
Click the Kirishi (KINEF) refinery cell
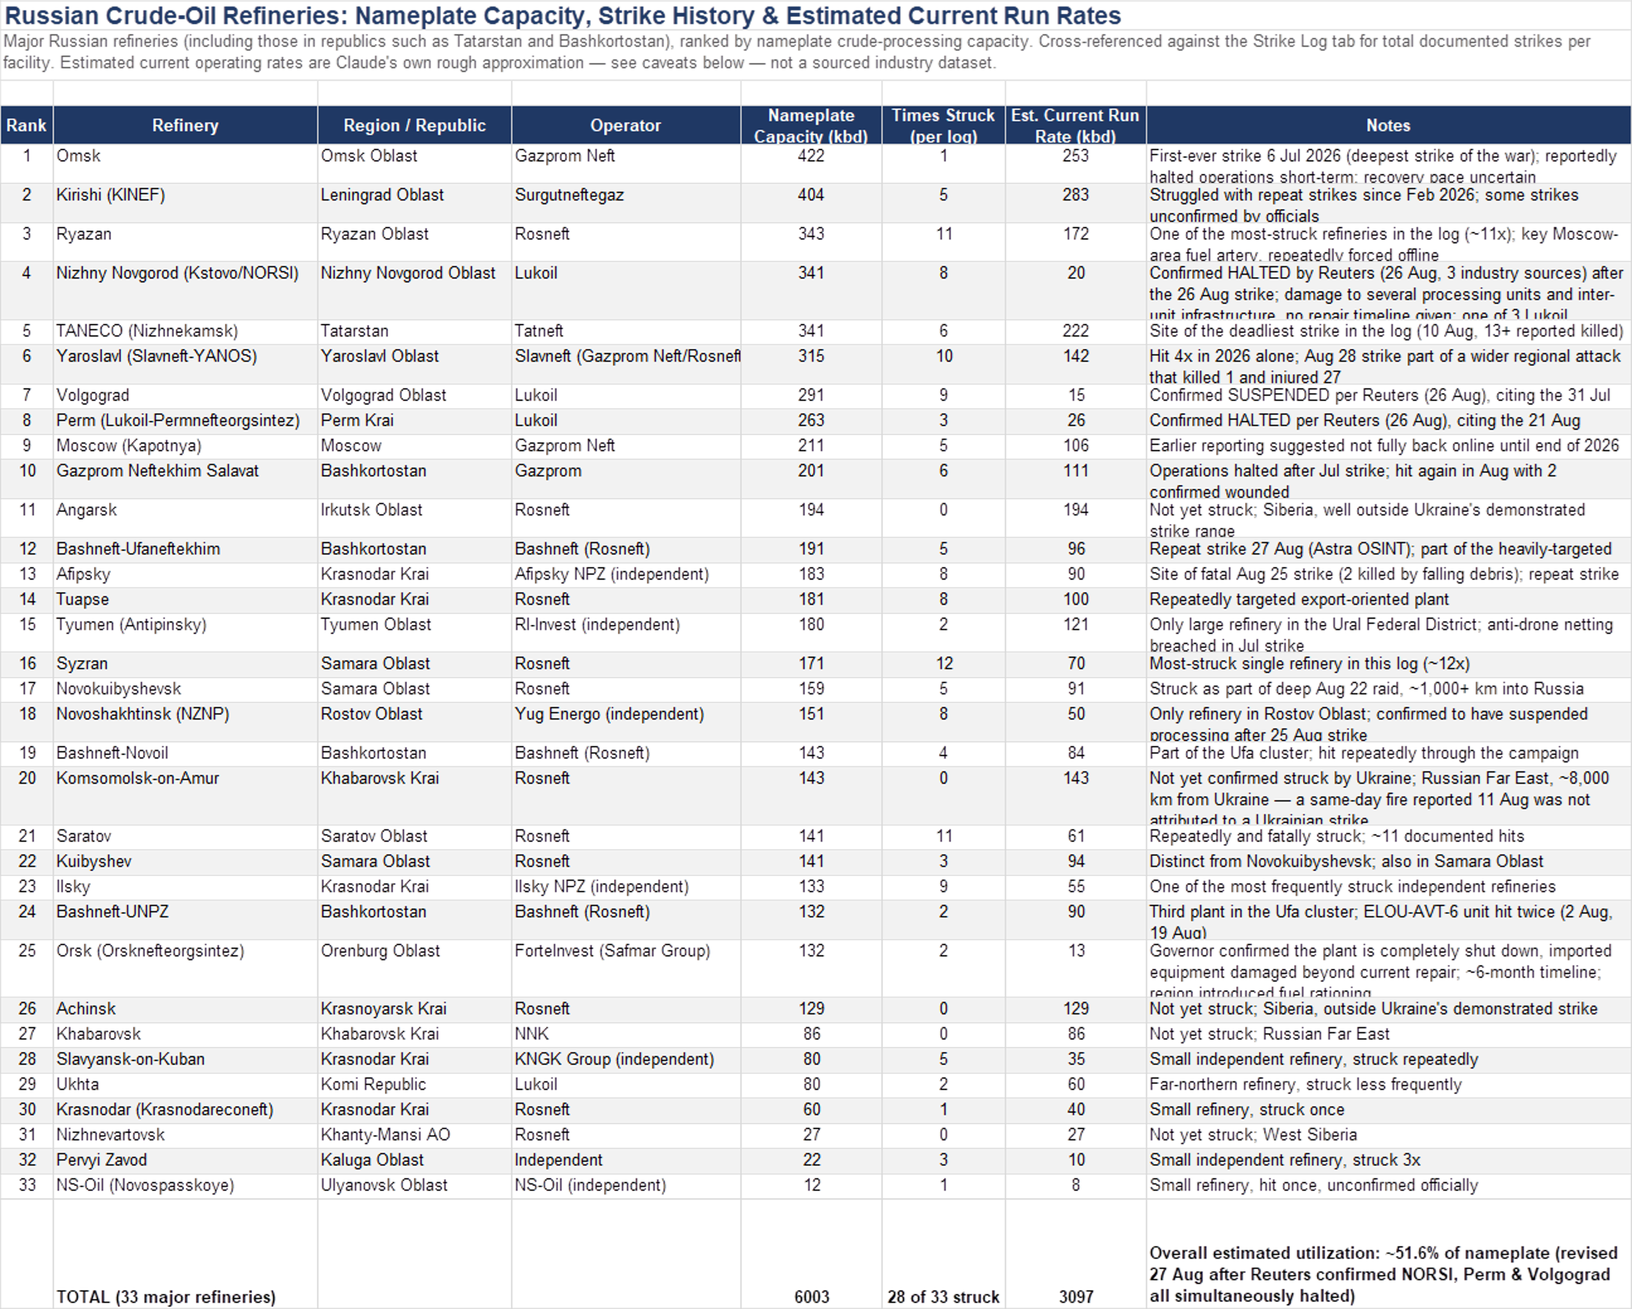[185, 203]
